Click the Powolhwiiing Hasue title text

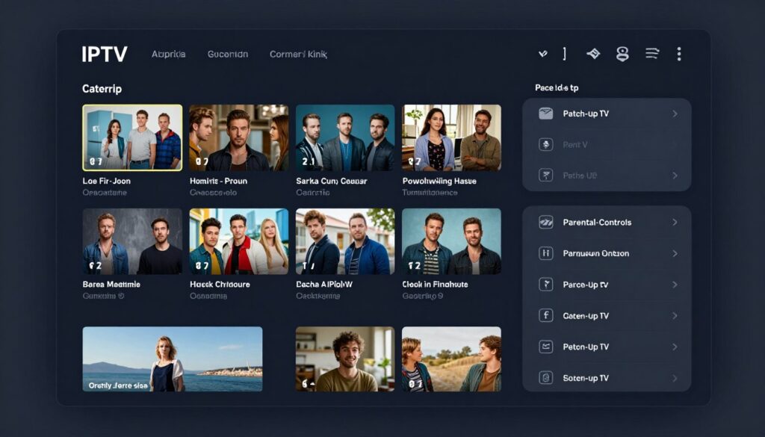coord(439,181)
